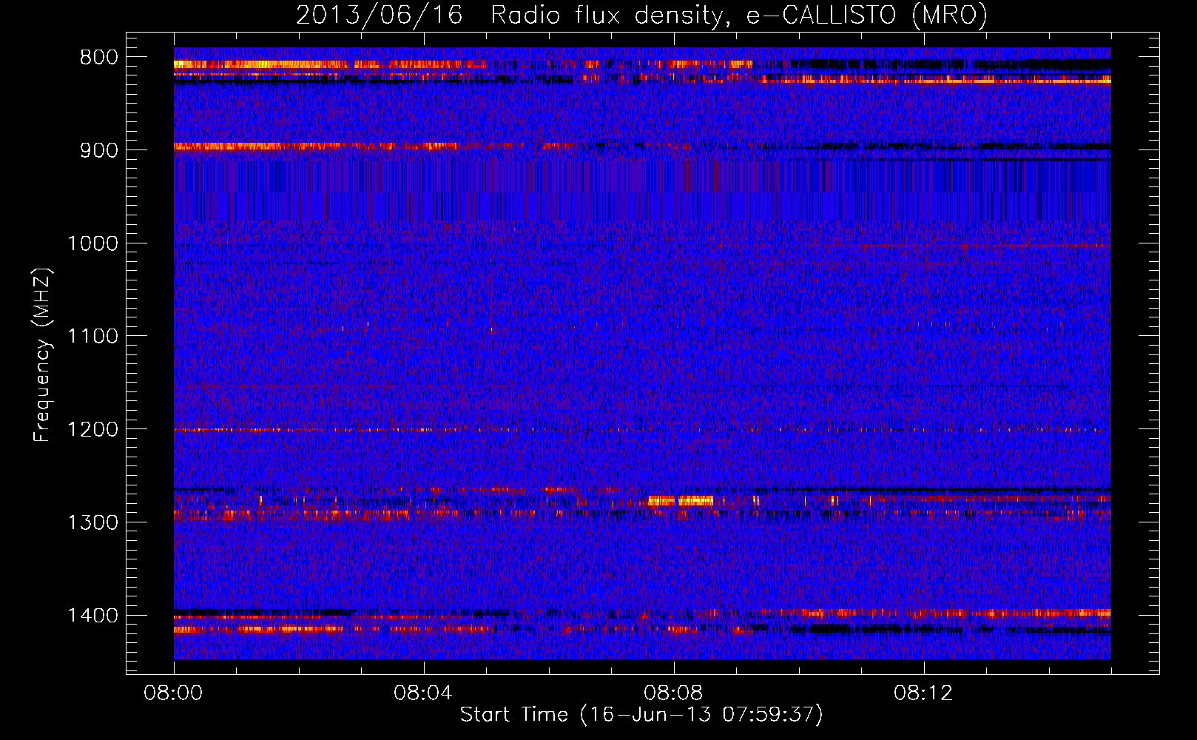The image size is (1197, 740).
Task: Select the 1400 frequency tick label
Action: 92,616
